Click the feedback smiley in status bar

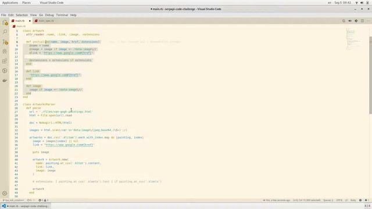(360, 200)
